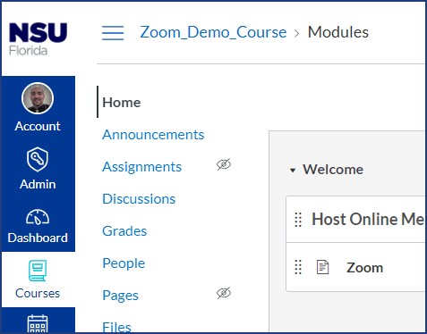Click drag handle beside Zoom item
427x334 pixels.
(298, 267)
